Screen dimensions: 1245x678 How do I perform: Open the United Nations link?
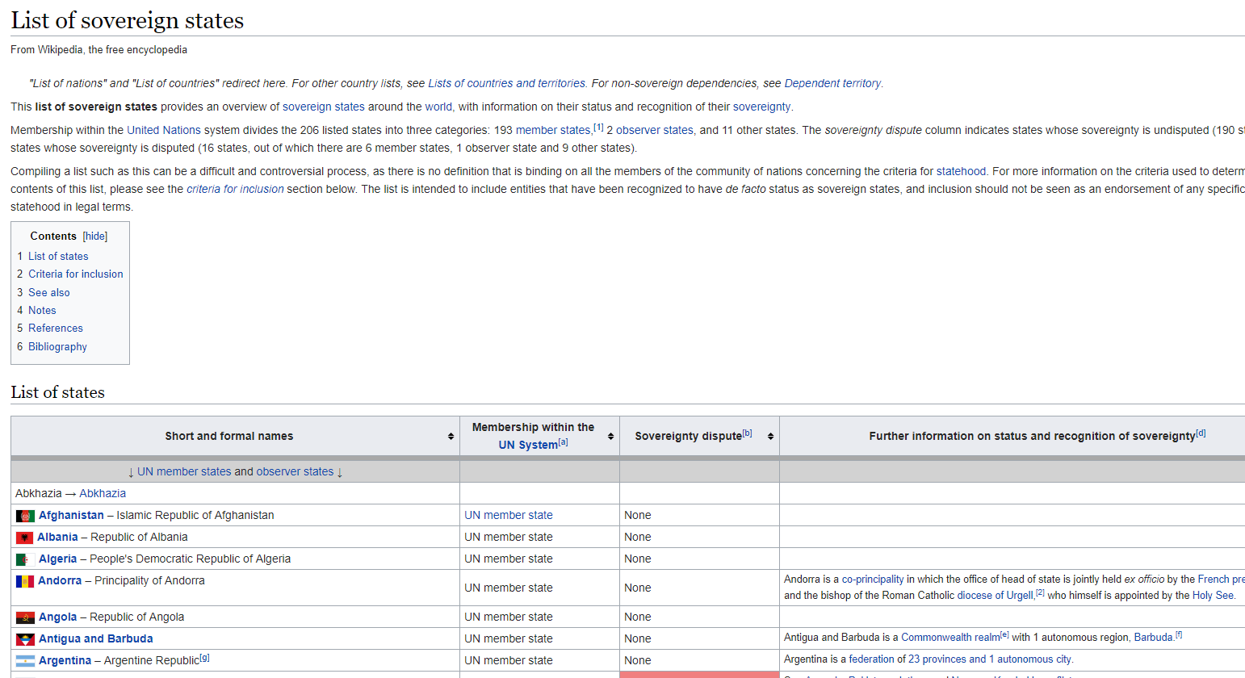click(x=164, y=130)
